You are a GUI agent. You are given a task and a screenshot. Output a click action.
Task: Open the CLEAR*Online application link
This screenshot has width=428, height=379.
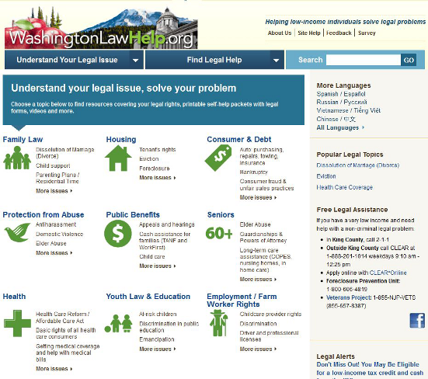tap(388, 273)
